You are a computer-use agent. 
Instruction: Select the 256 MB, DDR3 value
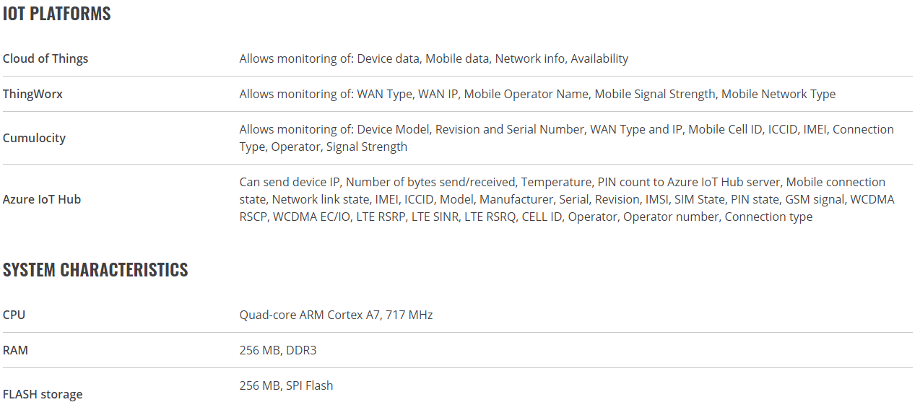[x=278, y=350]
